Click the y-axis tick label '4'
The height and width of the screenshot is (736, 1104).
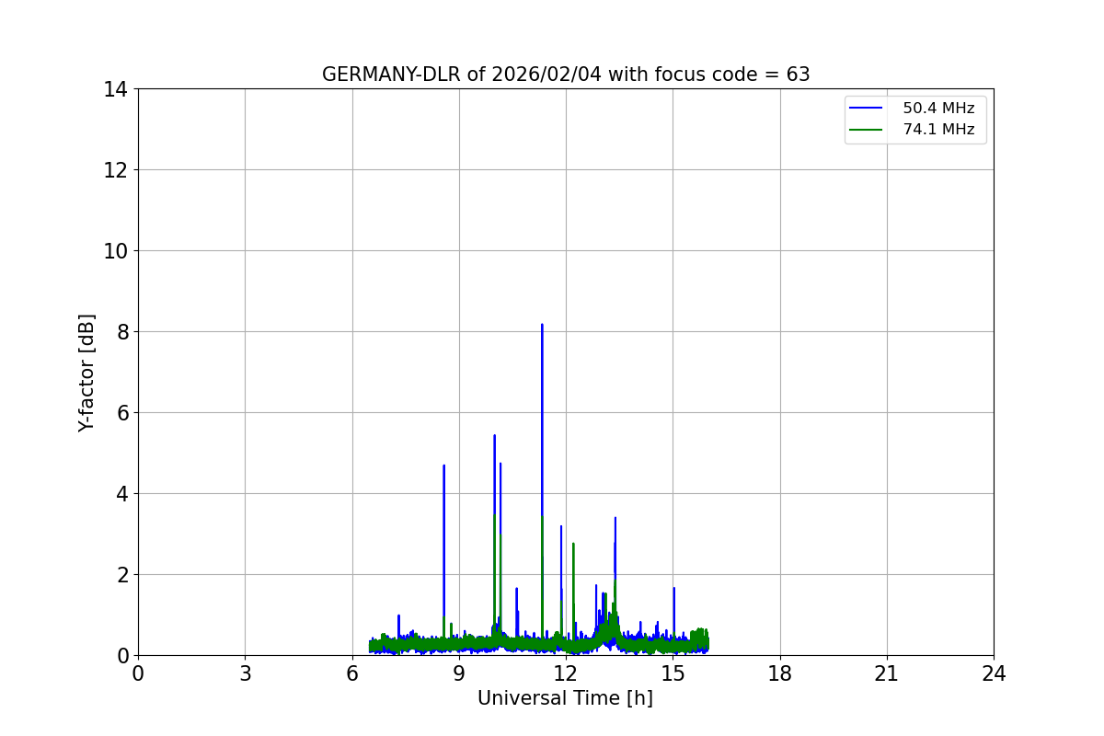click(x=121, y=494)
